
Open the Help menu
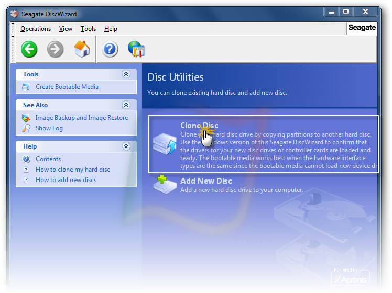111,29
